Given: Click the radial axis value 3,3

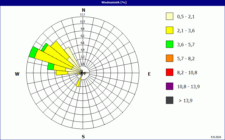Looking at the screenshot, I should pyautogui.click(x=82, y=57).
